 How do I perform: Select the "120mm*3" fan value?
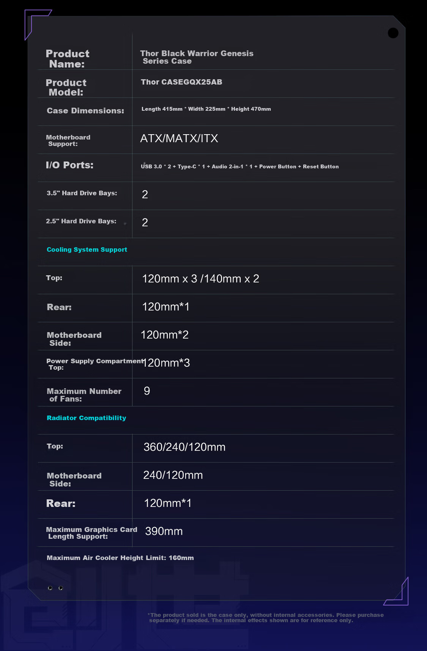point(167,363)
